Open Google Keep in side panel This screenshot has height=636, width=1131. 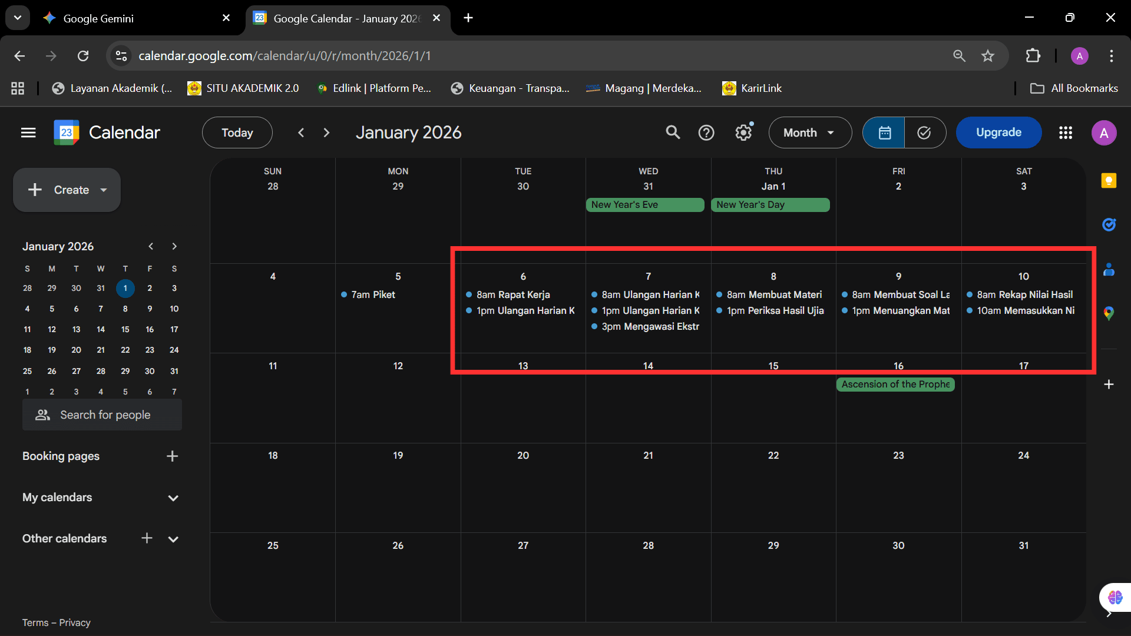point(1109,181)
